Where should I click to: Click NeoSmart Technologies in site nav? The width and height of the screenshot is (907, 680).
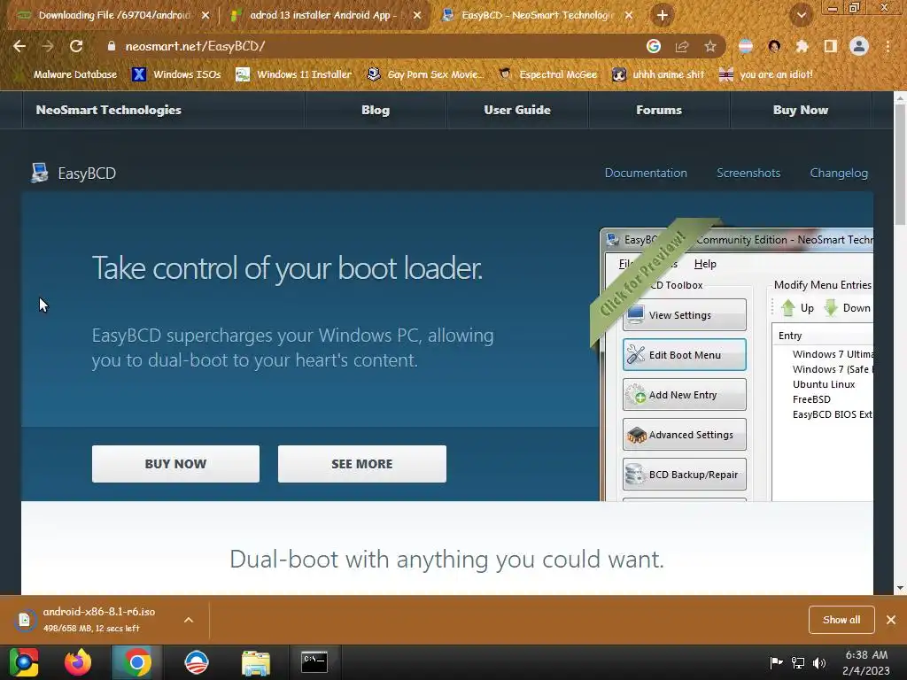[108, 110]
